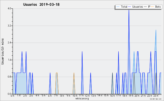Click the '17 h' x-axis label
This screenshot has width=164, height=101.
[118, 96]
